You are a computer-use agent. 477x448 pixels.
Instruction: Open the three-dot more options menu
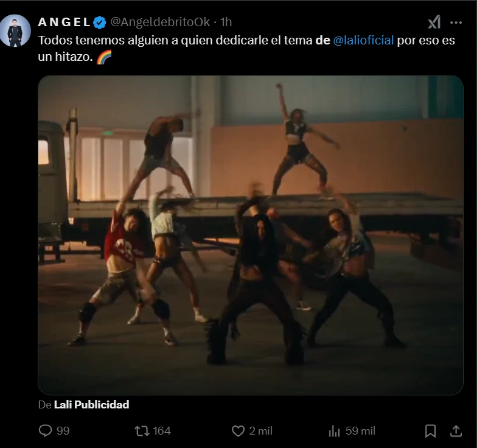tap(456, 23)
